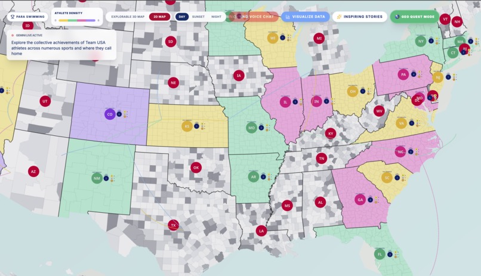Select the Iowa IA state marker
The width and height of the screenshot is (481, 276).
pos(239,75)
